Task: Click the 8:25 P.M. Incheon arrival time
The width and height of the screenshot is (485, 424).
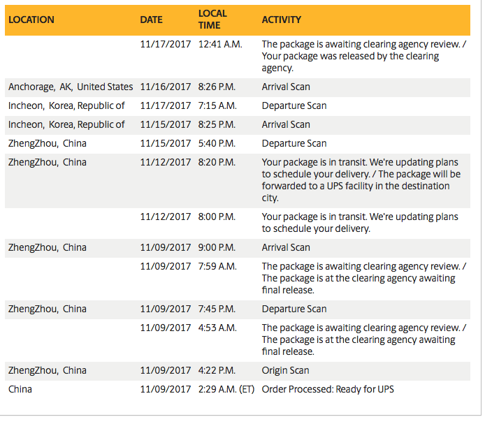Action: [217, 125]
